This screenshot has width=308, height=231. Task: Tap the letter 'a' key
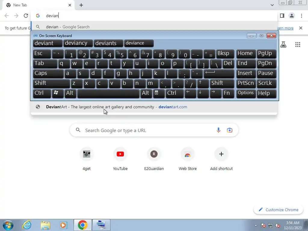point(70,74)
